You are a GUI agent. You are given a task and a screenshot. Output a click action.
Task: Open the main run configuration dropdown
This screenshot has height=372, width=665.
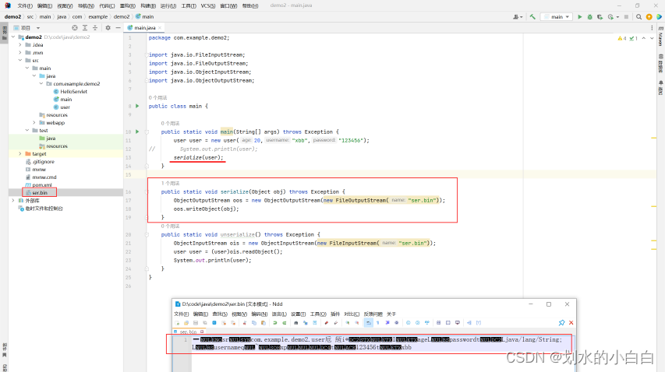(x=557, y=17)
